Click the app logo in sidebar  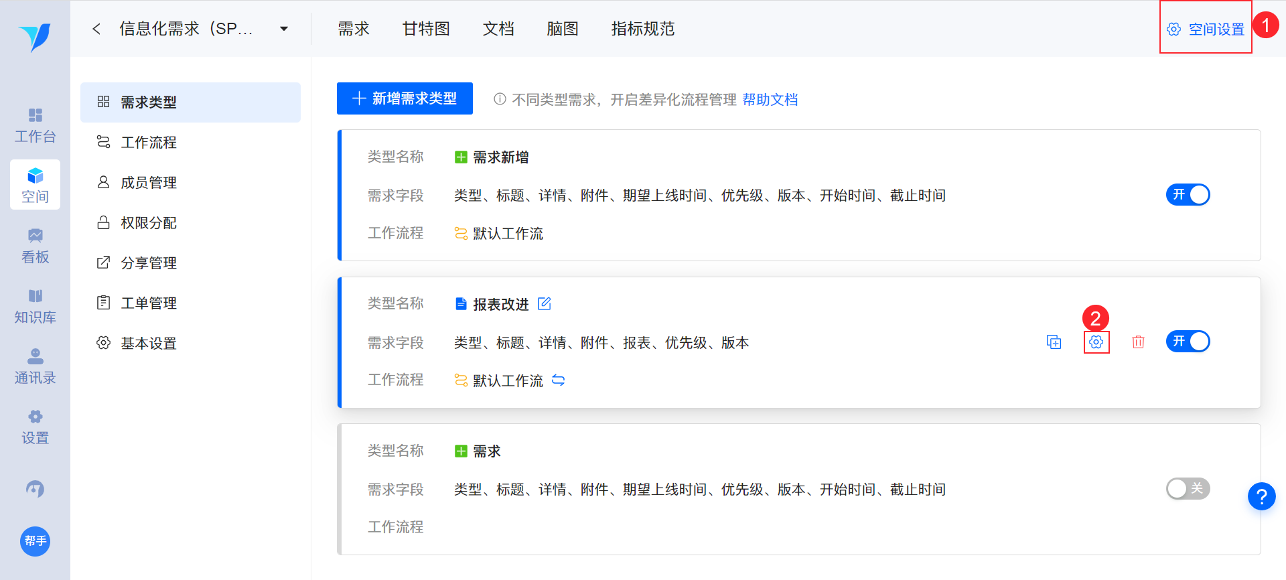(35, 37)
